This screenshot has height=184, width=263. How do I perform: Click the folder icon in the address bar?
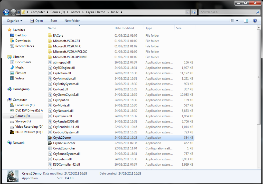23,12
